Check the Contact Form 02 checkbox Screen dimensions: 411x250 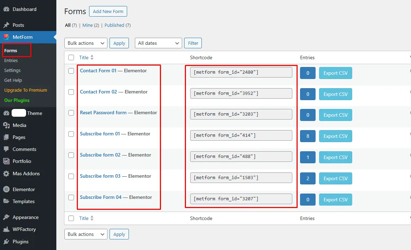71,92
